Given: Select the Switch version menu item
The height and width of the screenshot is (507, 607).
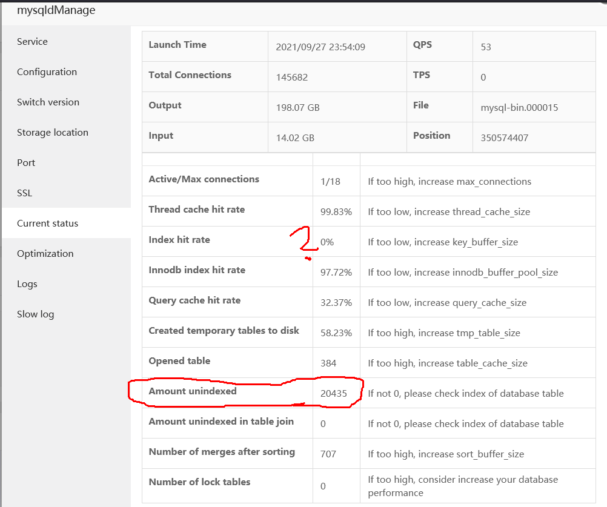Looking at the screenshot, I should [x=48, y=102].
